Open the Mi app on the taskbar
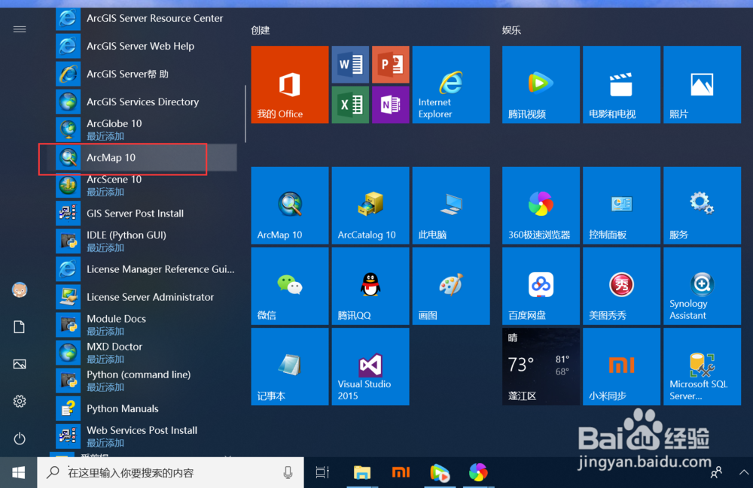Image resolution: width=753 pixels, height=488 pixels. pyautogui.click(x=401, y=473)
